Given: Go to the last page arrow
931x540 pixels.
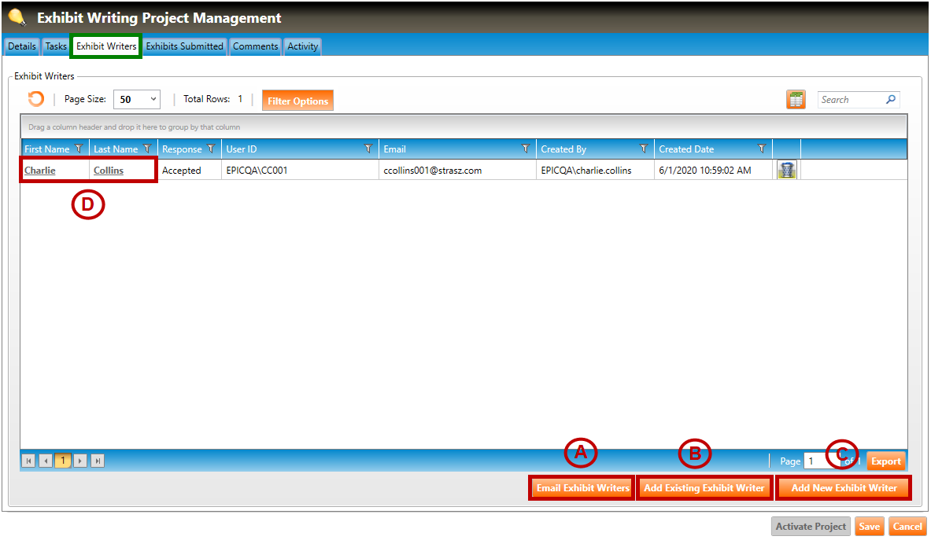Looking at the screenshot, I should [98, 461].
